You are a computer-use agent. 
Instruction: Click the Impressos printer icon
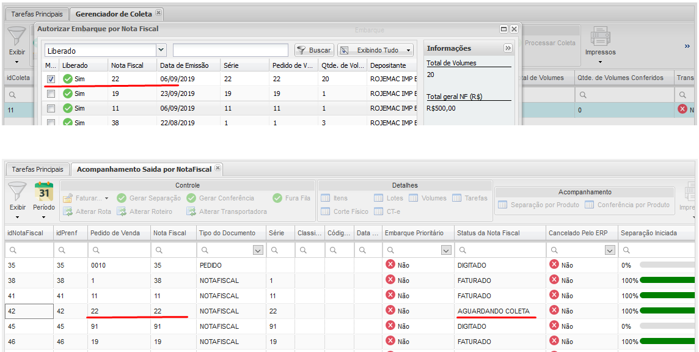[x=600, y=38]
